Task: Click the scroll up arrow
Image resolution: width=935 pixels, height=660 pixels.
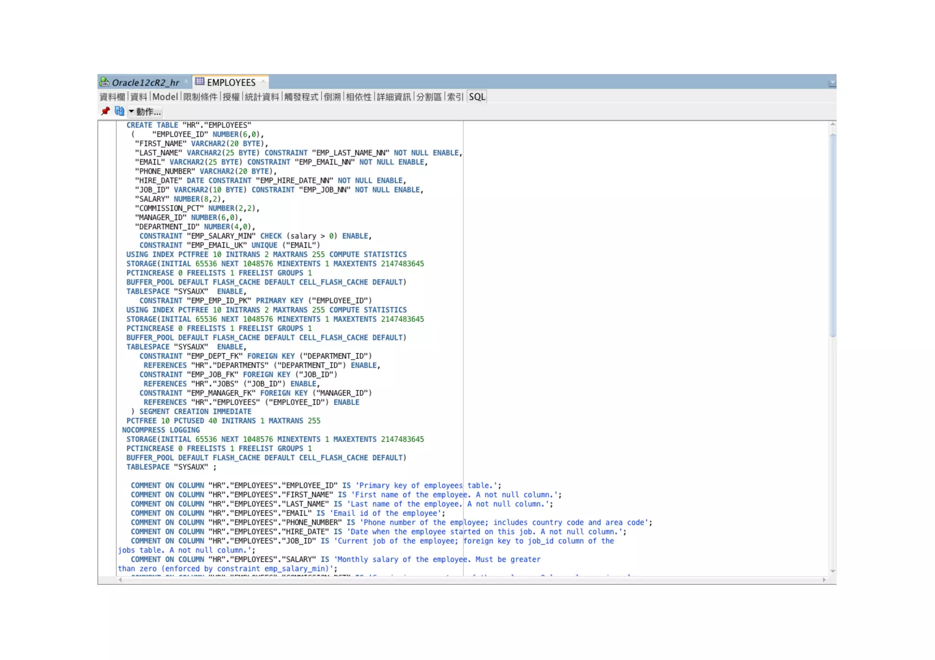Action: (x=833, y=124)
